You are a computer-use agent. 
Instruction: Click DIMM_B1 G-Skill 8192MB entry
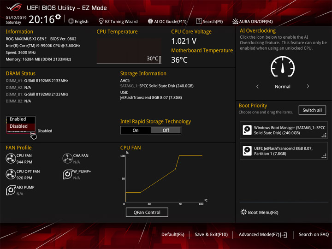point(37,94)
